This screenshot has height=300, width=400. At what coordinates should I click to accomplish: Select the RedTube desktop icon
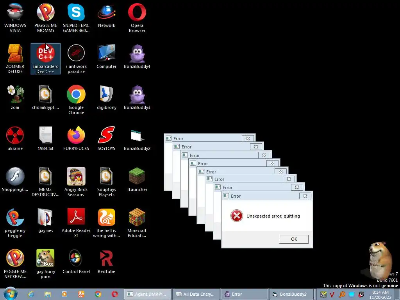tap(107, 262)
